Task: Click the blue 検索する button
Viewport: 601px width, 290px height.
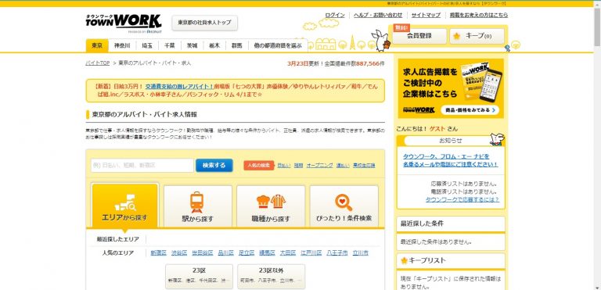Action: coord(214,166)
